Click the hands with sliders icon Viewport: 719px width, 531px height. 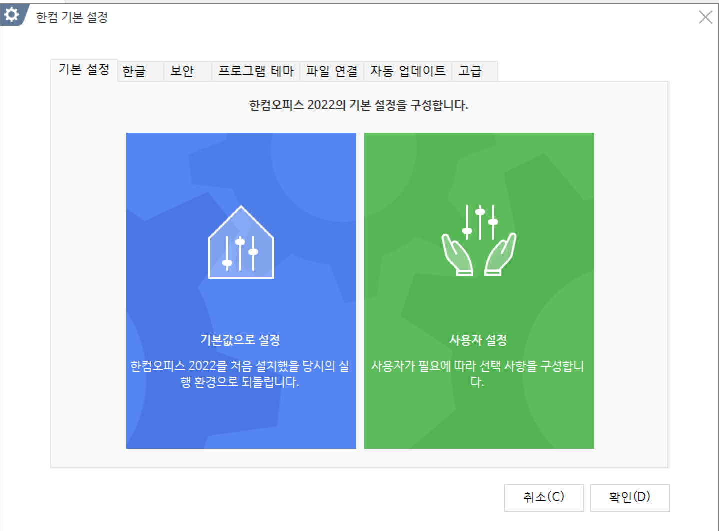(x=479, y=240)
